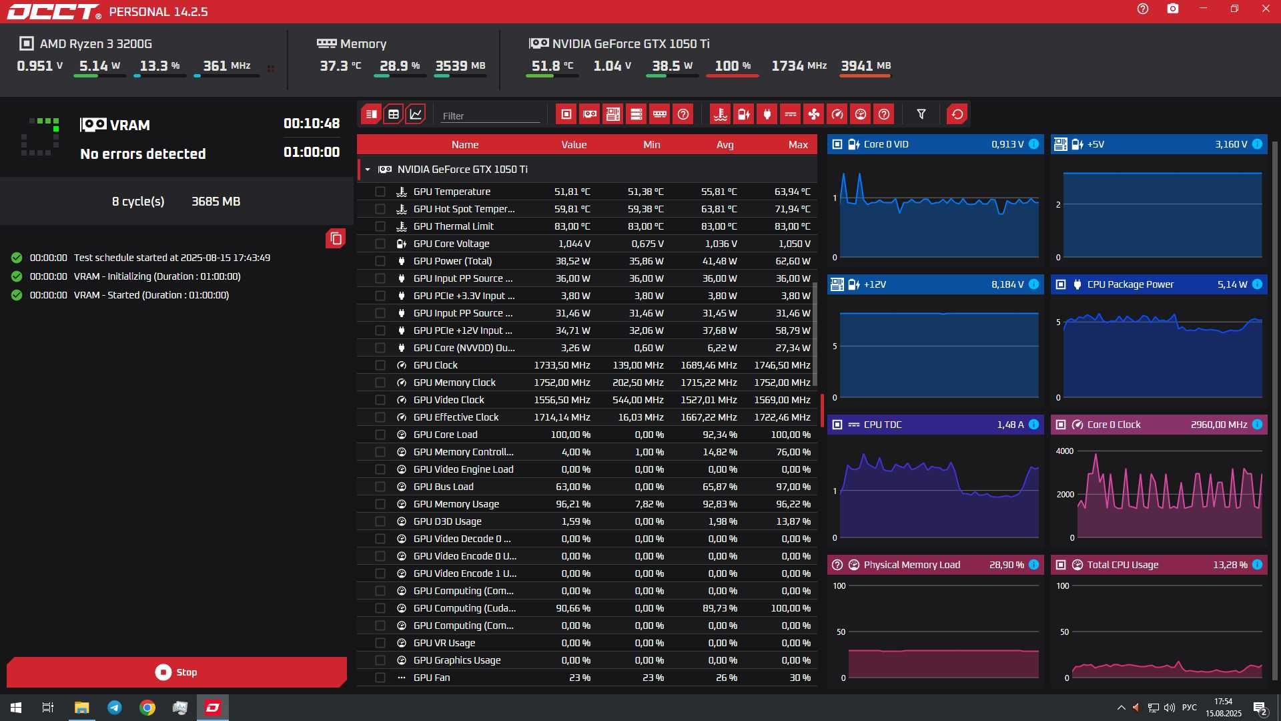The width and height of the screenshot is (1281, 721).
Task: Open the notification center in taskbar
Action: [1260, 708]
